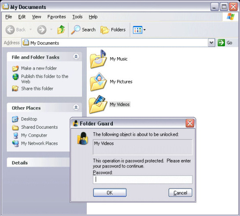The width and height of the screenshot is (240, 216).
Task: Open the Search toolbar button
Action: [x=83, y=30]
